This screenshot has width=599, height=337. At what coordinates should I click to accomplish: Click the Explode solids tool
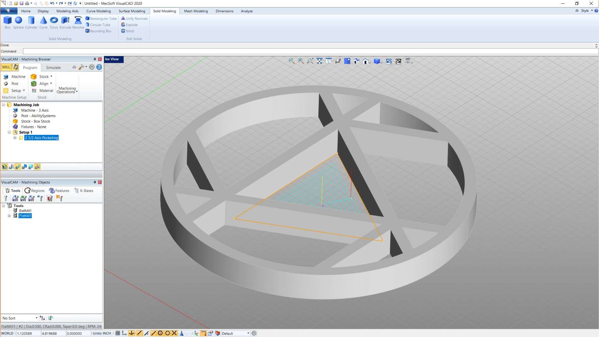click(x=129, y=25)
